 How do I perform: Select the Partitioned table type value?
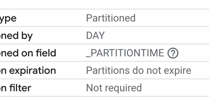coord(111,18)
